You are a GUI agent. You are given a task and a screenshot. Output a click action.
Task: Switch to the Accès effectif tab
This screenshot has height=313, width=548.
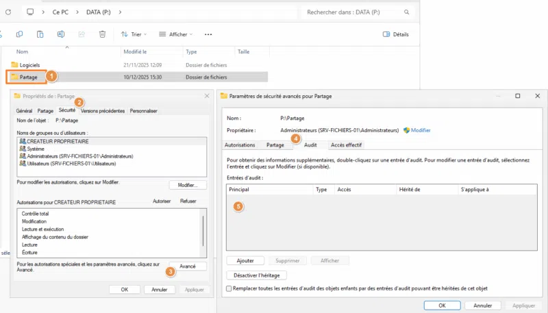pos(347,145)
